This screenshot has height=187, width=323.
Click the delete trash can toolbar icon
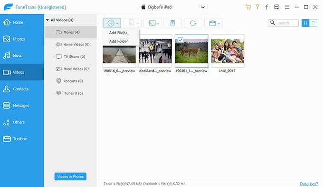click(x=172, y=23)
